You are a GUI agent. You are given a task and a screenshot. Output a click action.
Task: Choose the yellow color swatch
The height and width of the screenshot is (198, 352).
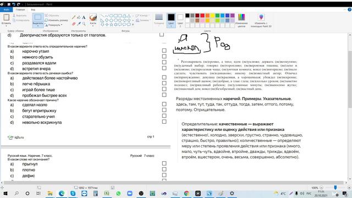(x=212, y=15)
